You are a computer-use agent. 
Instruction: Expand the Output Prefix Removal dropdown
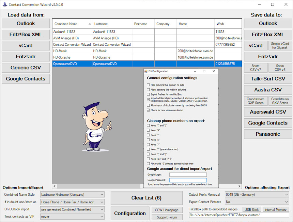[x=257, y=194]
